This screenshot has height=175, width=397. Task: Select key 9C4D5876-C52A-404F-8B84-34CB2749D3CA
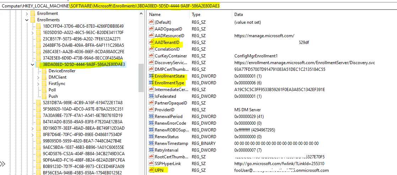tap(83, 153)
